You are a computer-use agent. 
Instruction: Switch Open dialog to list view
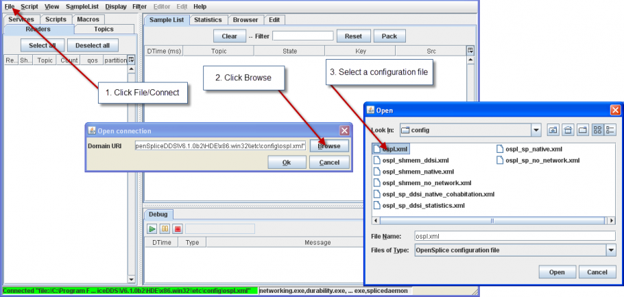[597, 130]
